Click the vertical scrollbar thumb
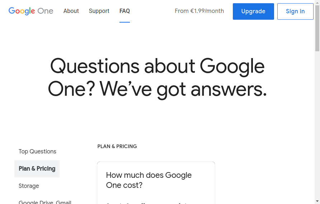320x204 pixels. click(x=317, y=28)
